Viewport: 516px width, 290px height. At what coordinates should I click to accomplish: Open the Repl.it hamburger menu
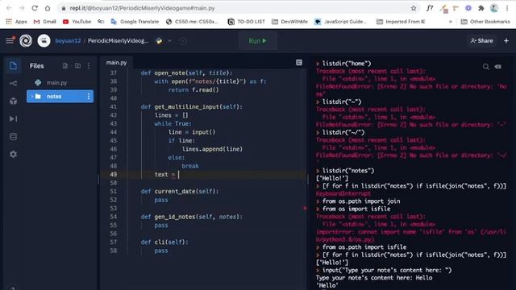[x=10, y=40]
